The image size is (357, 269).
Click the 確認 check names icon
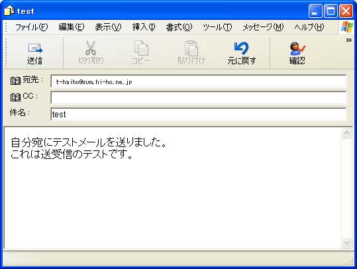tap(297, 48)
